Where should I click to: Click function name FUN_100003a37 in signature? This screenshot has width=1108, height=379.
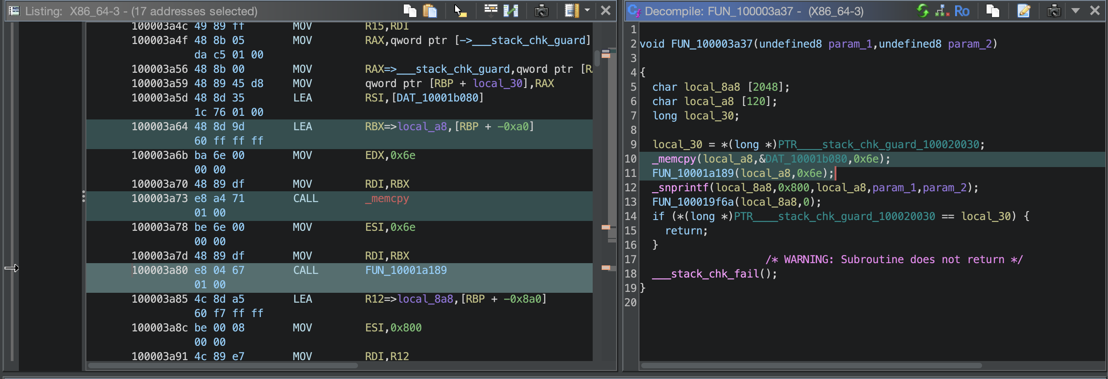(712, 44)
